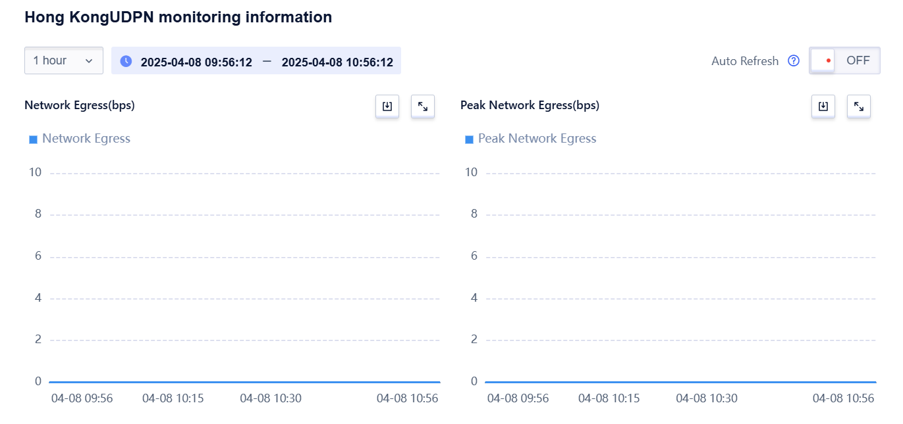Expand the Network Egress chart to fullscreen
This screenshot has width=903, height=424.
tap(422, 106)
